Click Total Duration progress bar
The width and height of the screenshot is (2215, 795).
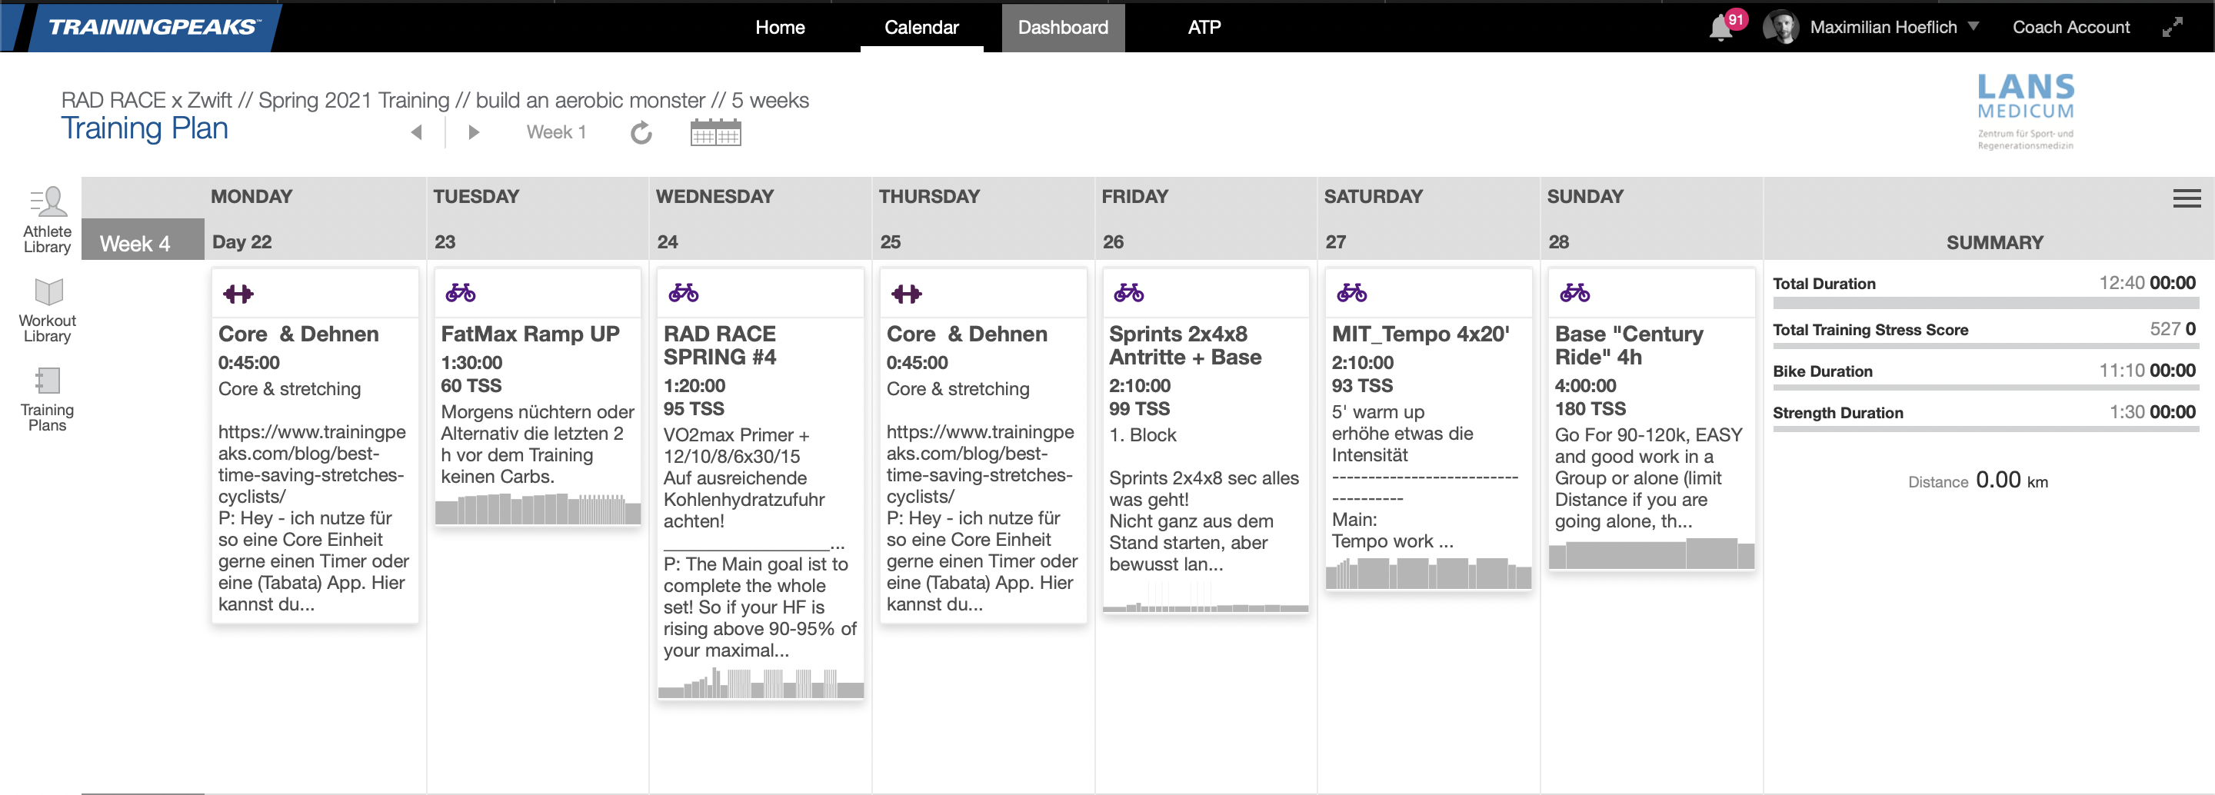[x=1985, y=304]
